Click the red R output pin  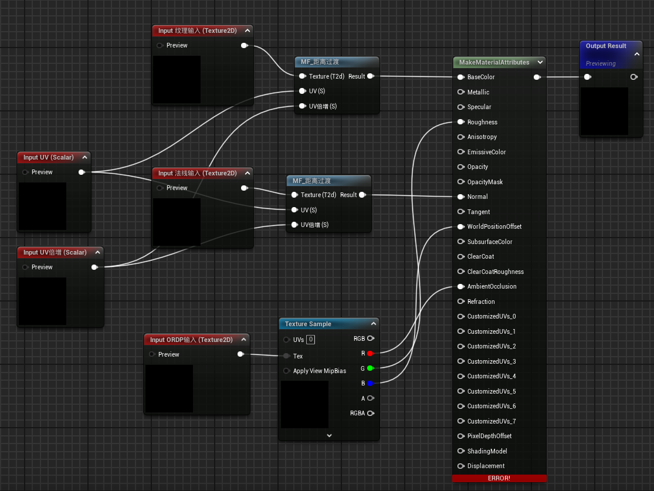[370, 353]
